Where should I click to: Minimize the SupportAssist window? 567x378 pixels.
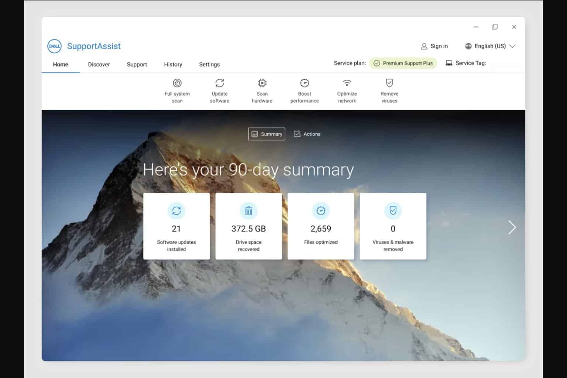(476, 27)
